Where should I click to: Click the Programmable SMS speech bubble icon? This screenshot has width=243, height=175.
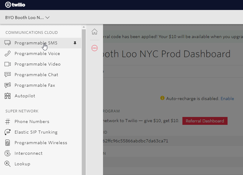click(8, 43)
